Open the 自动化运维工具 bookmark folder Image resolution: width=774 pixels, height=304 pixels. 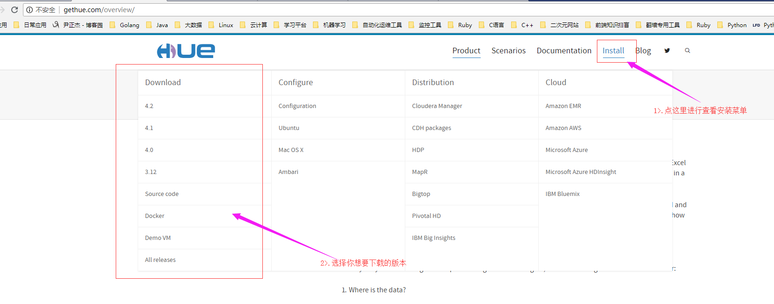tap(377, 25)
